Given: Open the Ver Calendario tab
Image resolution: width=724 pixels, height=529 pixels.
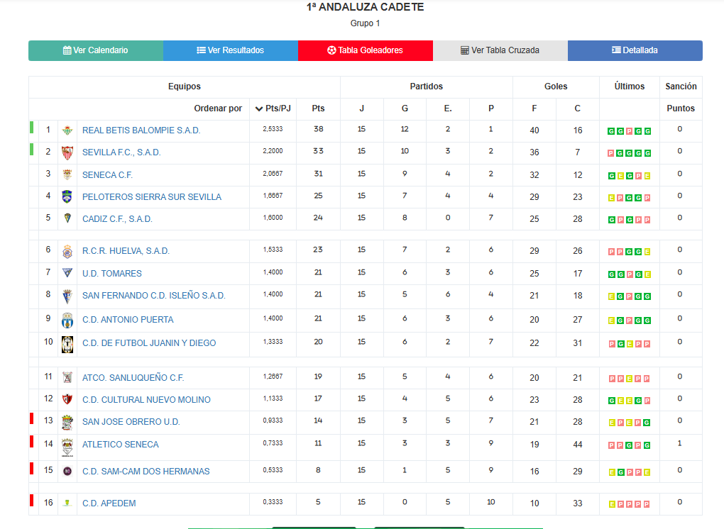Looking at the screenshot, I should [96, 50].
